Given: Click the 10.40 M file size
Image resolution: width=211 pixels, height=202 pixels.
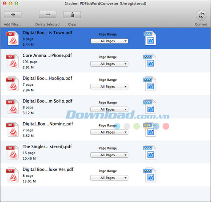Looking at the screenshot, I should click(x=29, y=158).
